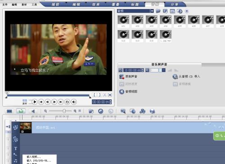Screen dimensions: 225x164
Task: Click the Play button in preview controls
Action: [35, 102]
